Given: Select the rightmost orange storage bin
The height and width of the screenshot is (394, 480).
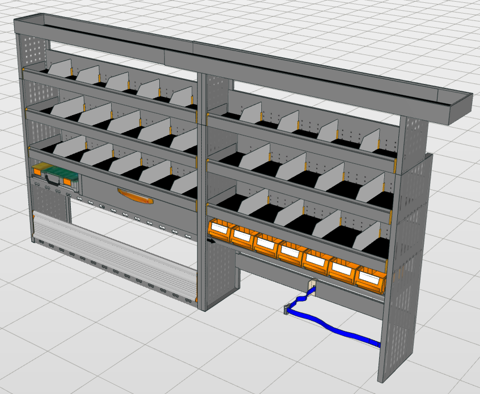Looking at the screenshot, I should click(371, 279).
